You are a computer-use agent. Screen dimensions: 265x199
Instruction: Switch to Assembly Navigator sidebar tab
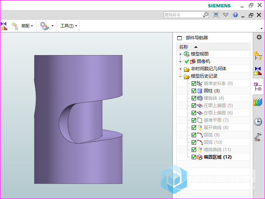[258, 56]
